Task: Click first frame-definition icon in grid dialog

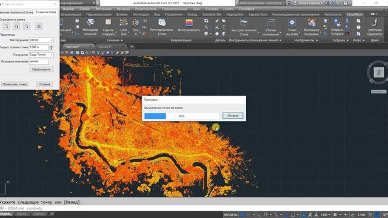Action: 7,26
